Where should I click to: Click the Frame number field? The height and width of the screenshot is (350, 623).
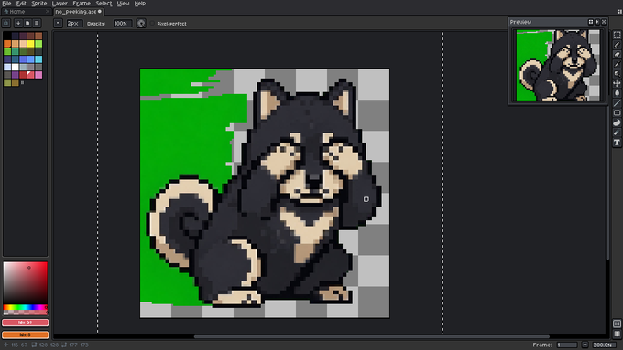(x=566, y=345)
